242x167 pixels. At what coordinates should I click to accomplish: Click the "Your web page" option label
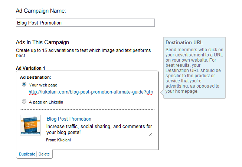coord(43,85)
